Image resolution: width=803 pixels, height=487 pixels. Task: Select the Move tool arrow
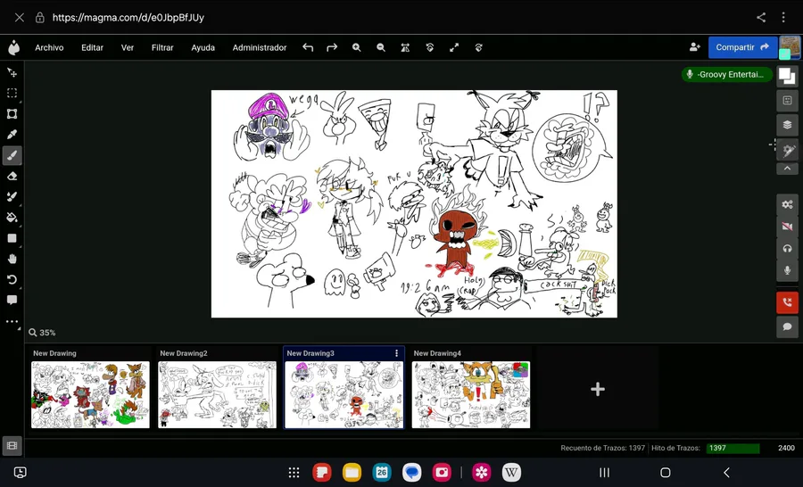(12, 73)
